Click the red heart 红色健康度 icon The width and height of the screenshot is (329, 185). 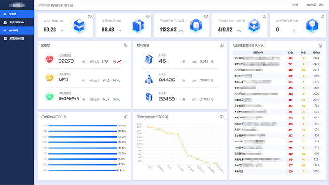click(49, 59)
